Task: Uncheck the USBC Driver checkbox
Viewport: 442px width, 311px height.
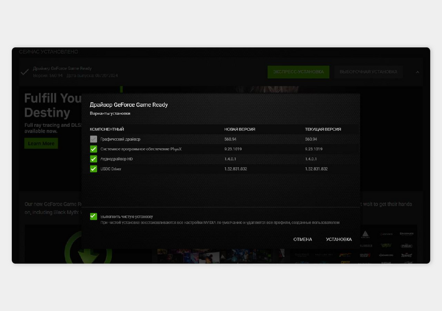Action: (x=93, y=169)
